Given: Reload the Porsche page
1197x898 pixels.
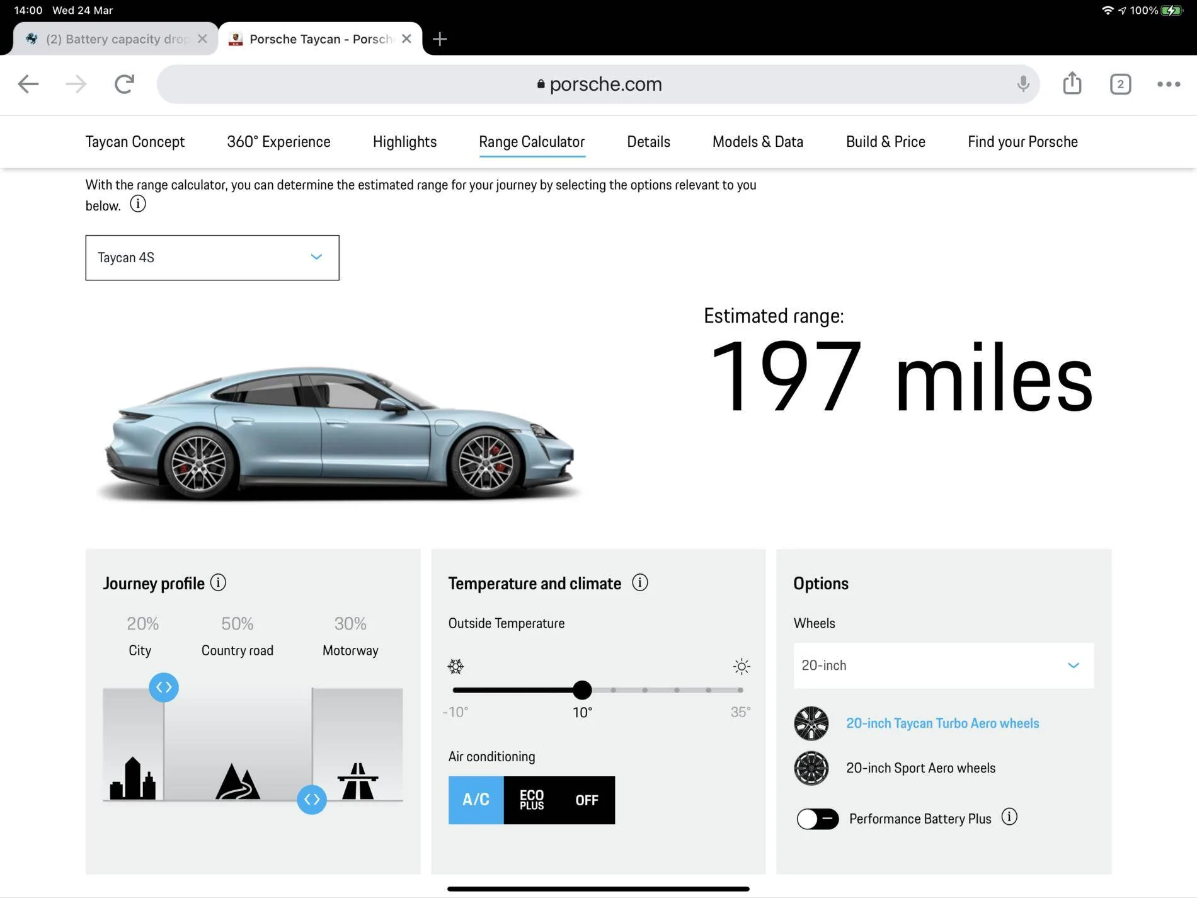Looking at the screenshot, I should tap(125, 84).
